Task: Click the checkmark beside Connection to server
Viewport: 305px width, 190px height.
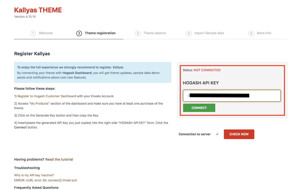Action: point(217,134)
